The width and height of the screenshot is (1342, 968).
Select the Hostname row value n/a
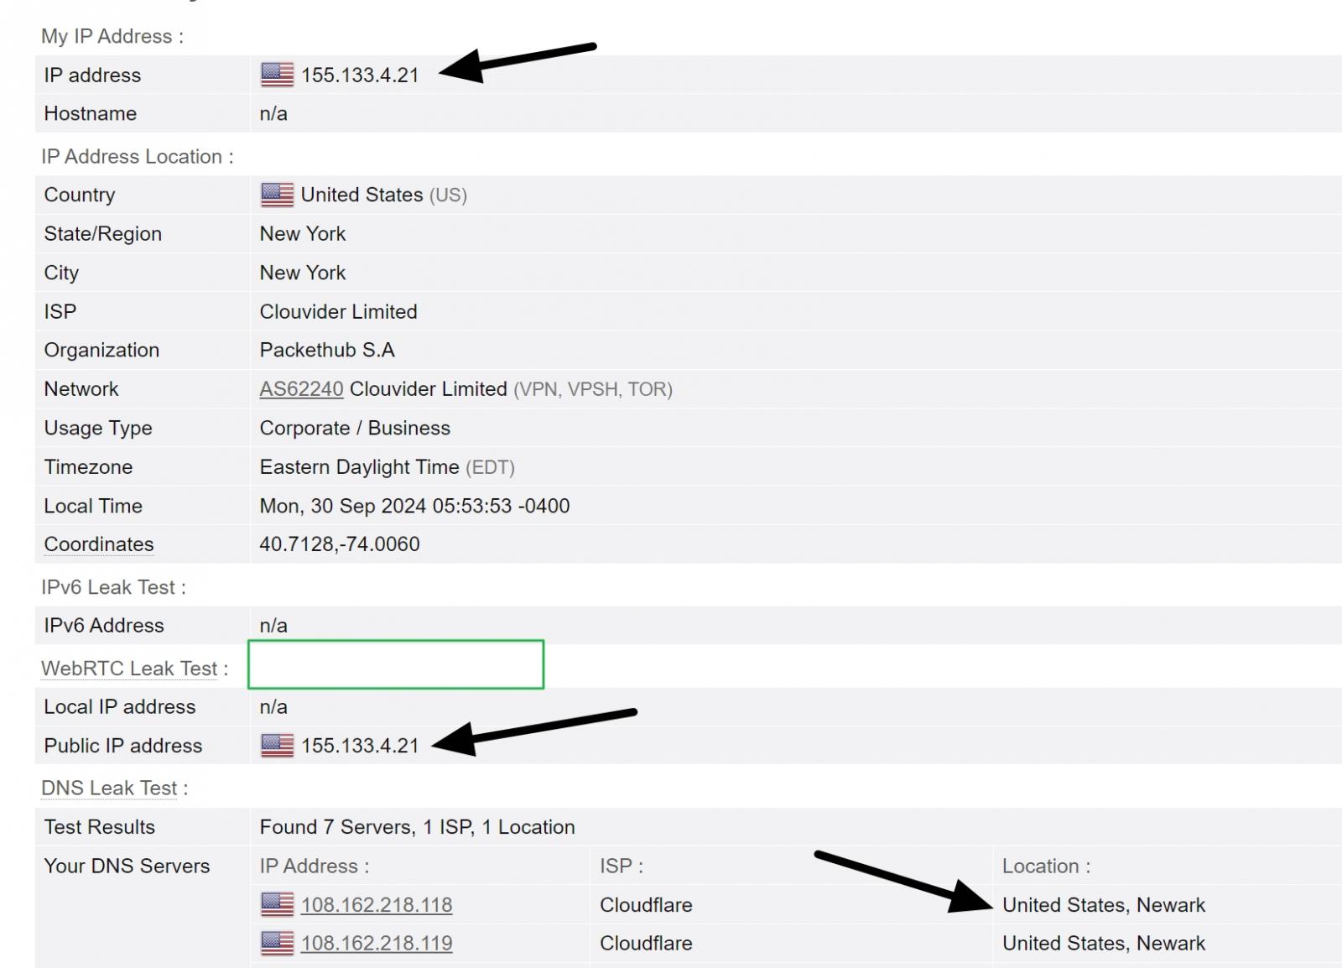point(273,113)
